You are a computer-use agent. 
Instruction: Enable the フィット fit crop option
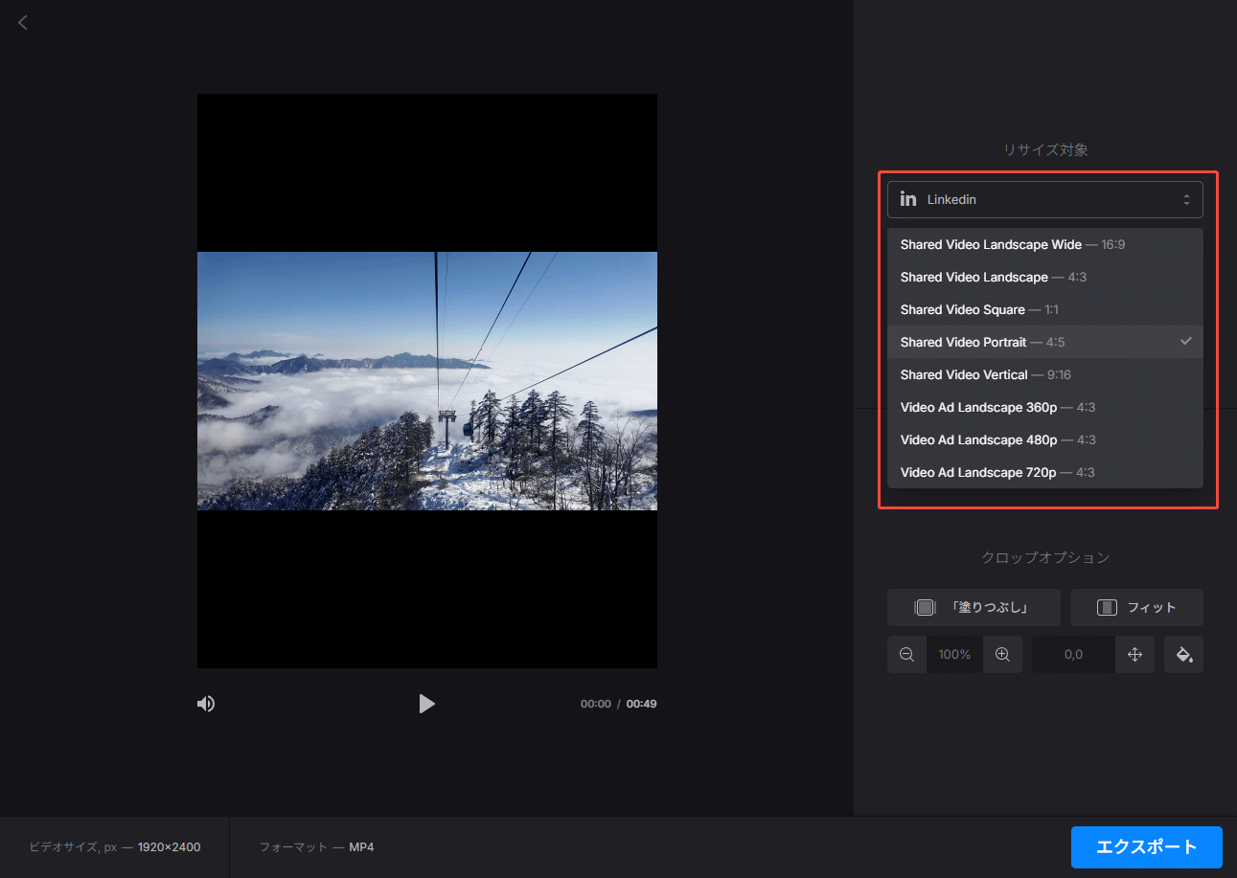[x=1136, y=607]
